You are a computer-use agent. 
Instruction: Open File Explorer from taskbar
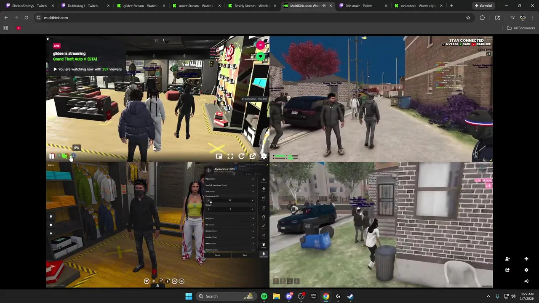pos(276,296)
